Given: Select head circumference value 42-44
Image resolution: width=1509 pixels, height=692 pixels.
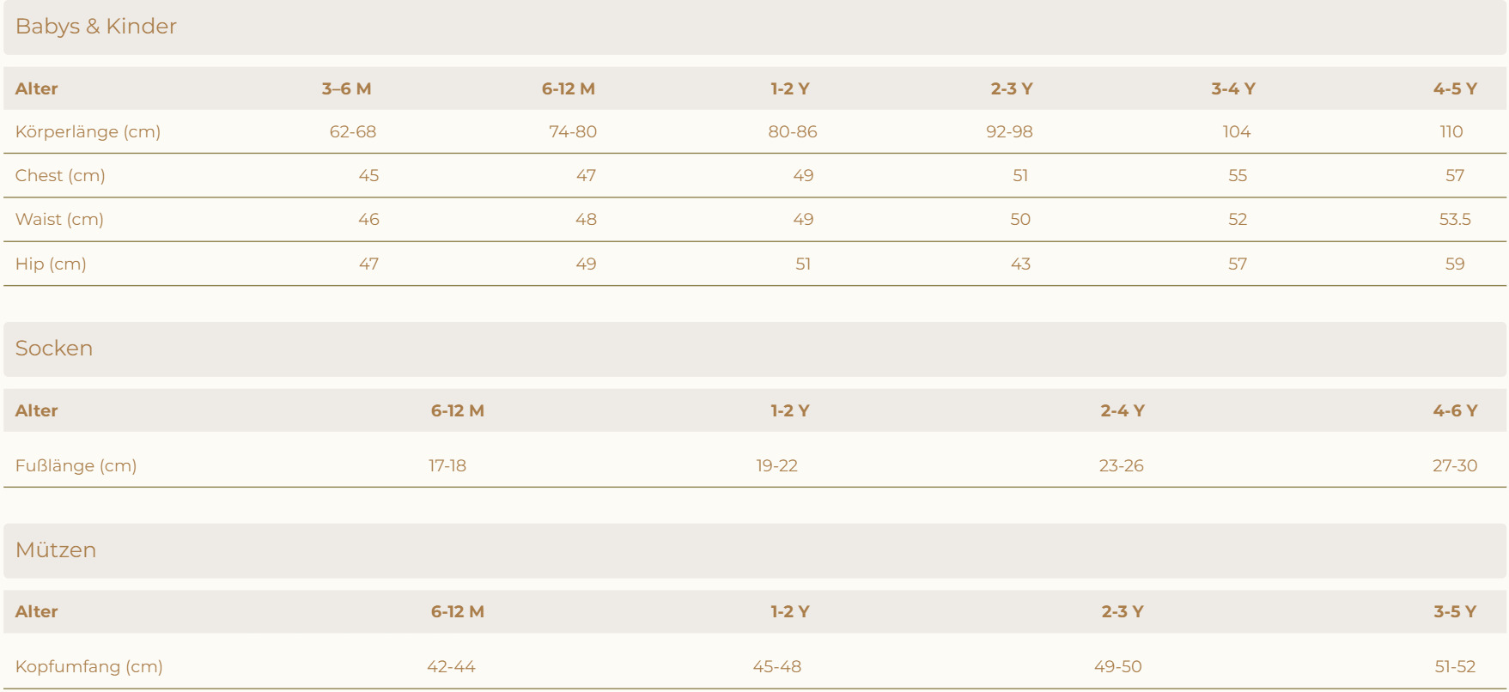Looking at the screenshot, I should pos(451,667).
